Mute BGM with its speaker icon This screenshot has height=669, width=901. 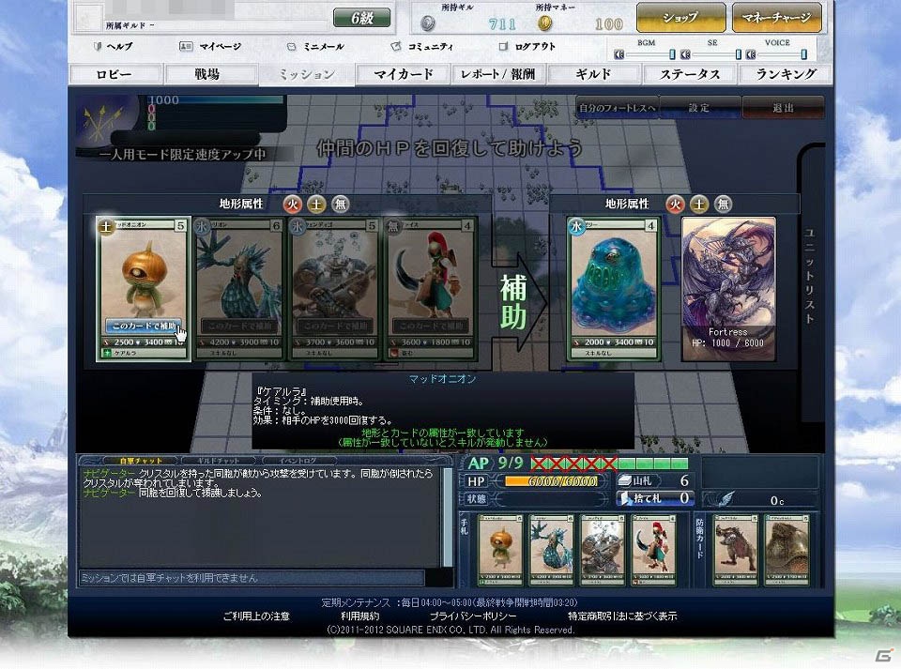618,54
